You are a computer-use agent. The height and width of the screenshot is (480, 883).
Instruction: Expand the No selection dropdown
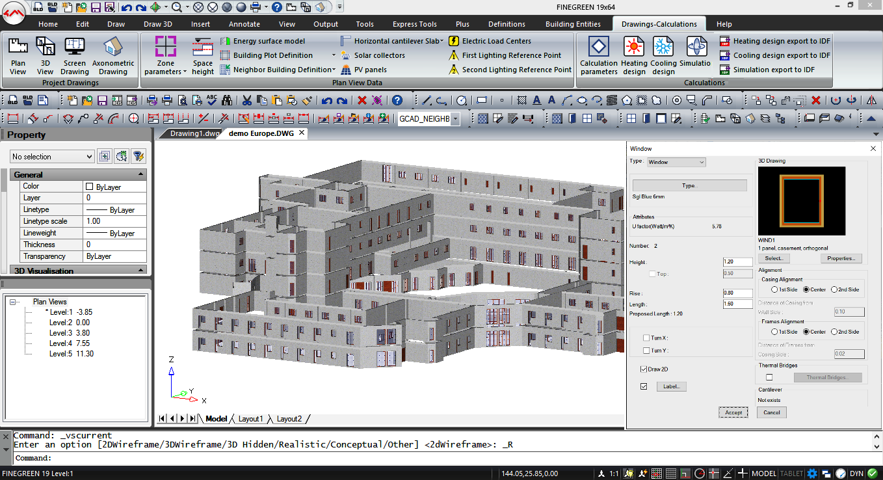52,157
